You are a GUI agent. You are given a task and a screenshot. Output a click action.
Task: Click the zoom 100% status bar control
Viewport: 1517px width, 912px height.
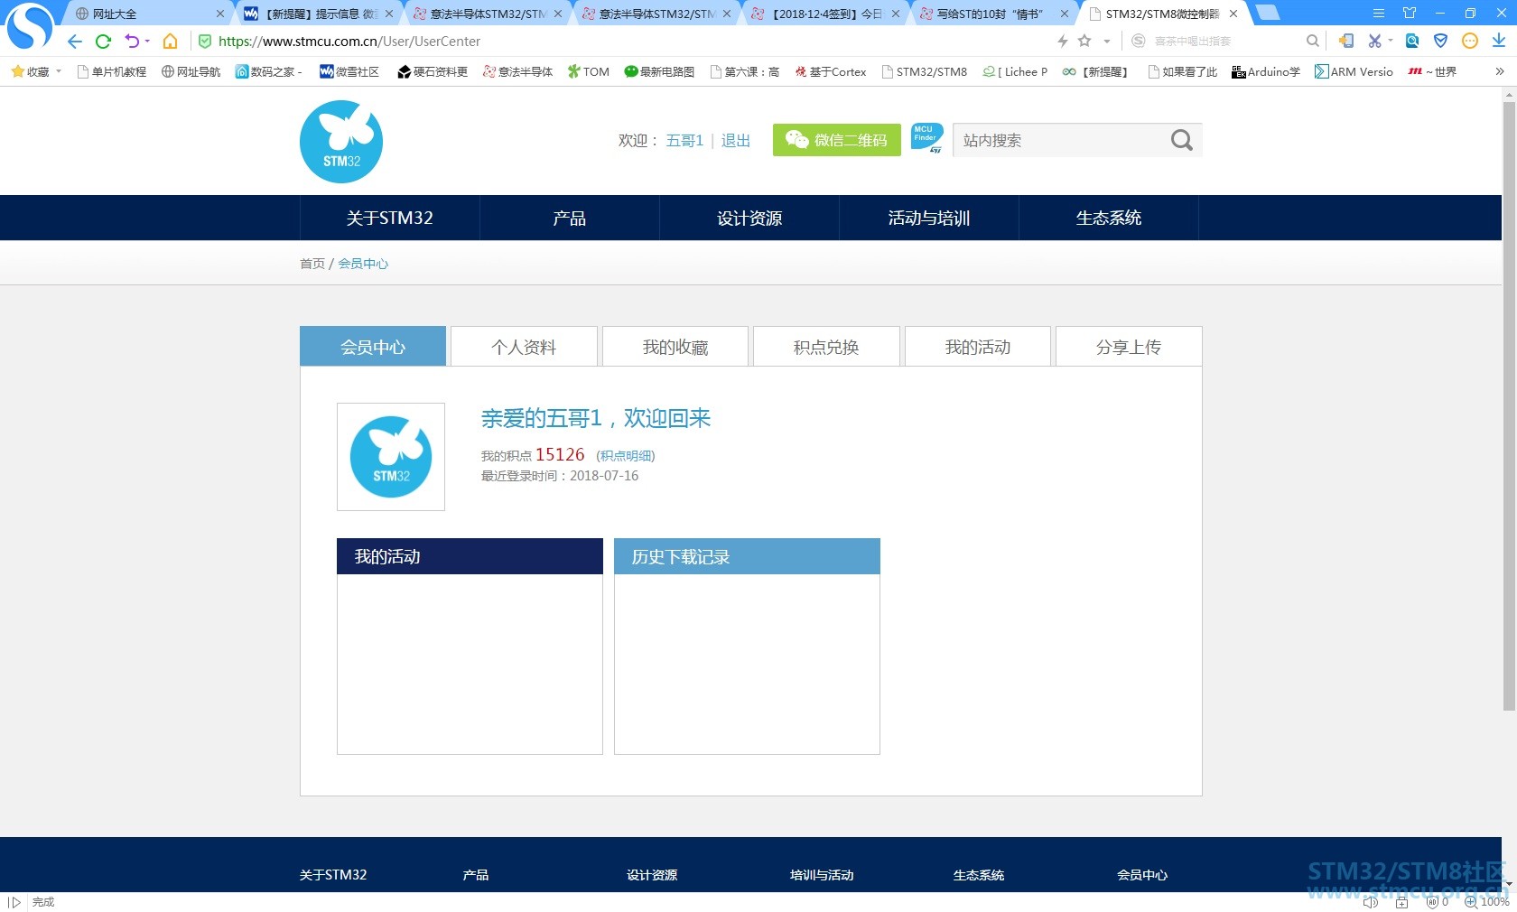[x=1487, y=902]
